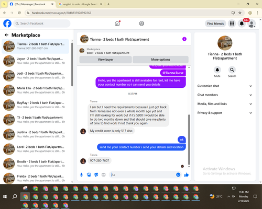
Task: Click the view site information icon in address bar
Action: (x=28, y=13)
